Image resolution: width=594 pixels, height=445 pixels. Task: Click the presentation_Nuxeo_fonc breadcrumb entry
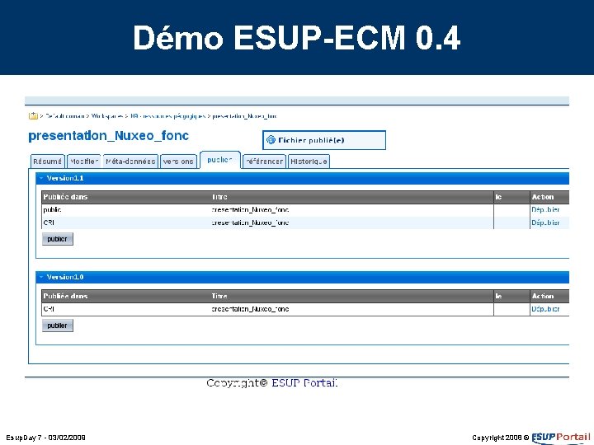tap(245, 116)
